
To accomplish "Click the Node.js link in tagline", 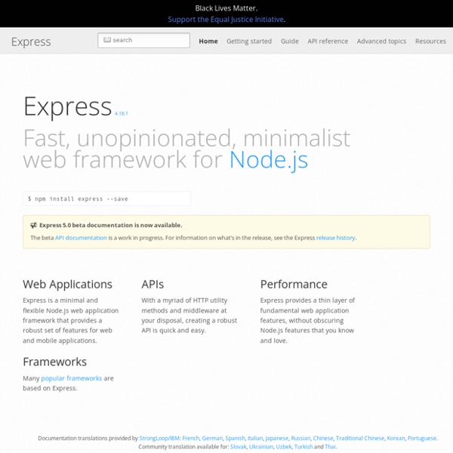I will [268, 160].
